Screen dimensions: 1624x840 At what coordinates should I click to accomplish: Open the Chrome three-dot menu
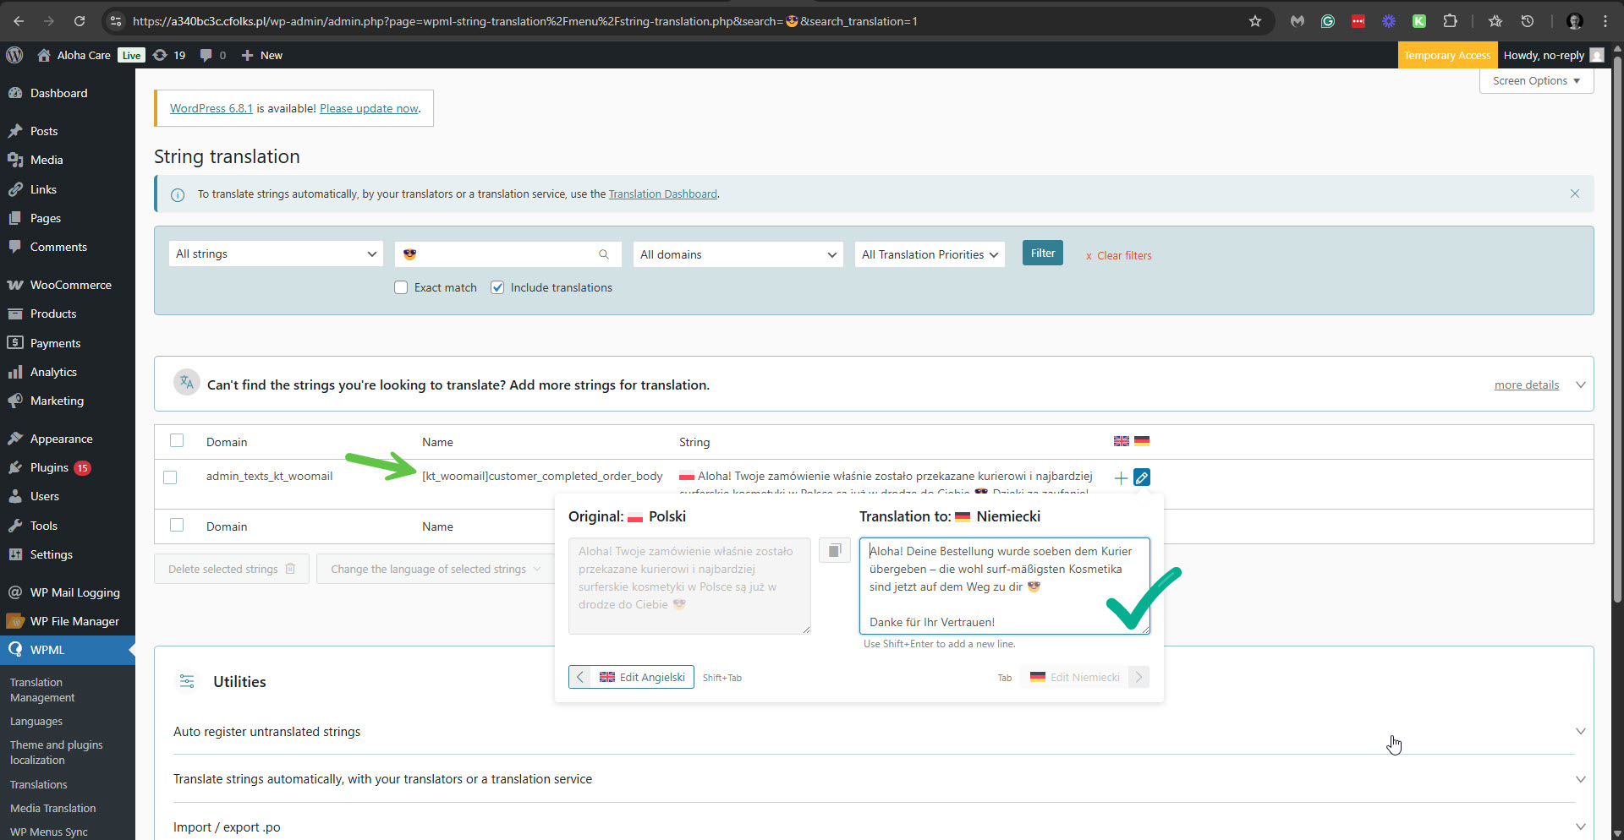point(1605,21)
